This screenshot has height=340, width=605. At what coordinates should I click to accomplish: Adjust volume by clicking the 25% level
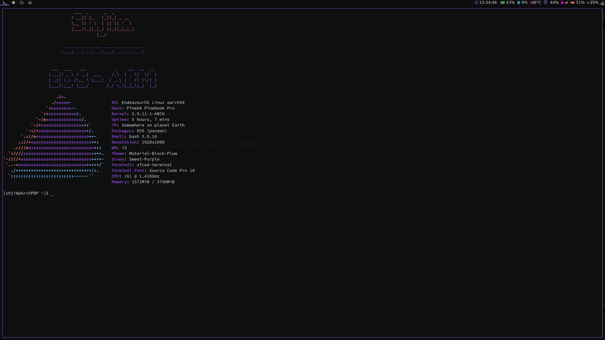click(x=595, y=3)
